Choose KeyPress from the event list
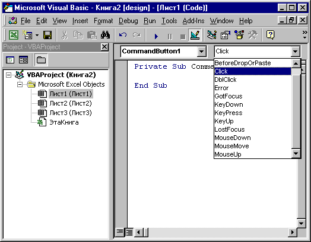 [x=253, y=113]
